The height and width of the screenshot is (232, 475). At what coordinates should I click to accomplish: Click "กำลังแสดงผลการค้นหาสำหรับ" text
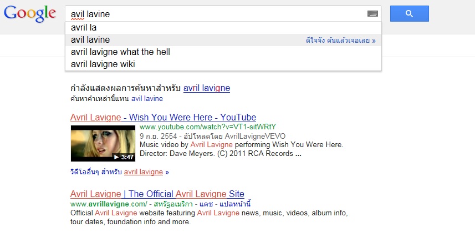125,88
